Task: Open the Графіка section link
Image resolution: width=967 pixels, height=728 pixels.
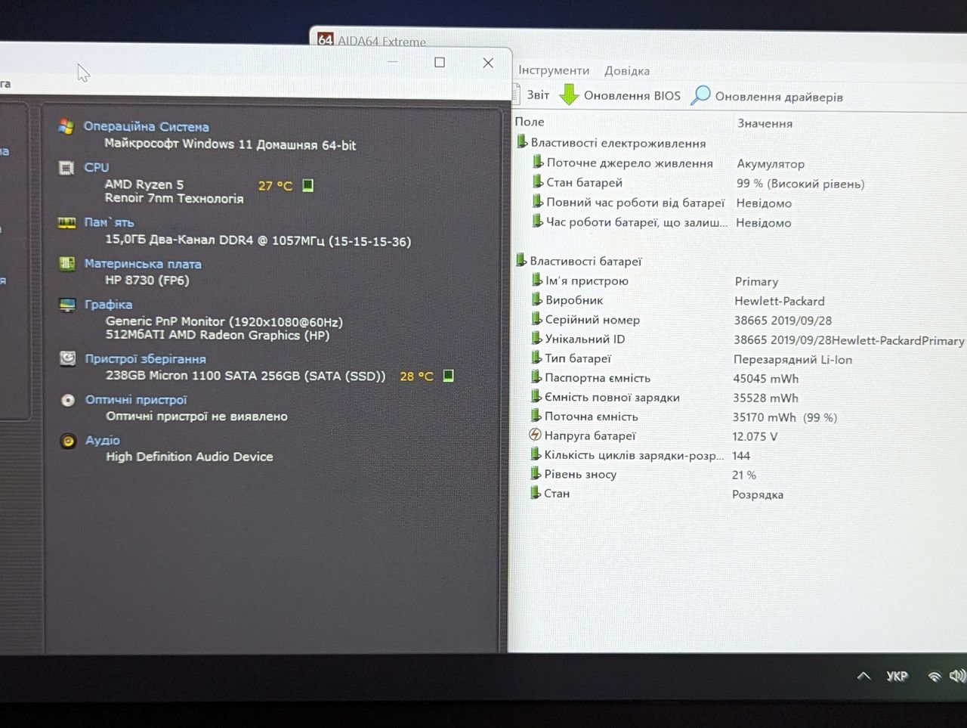Action: (x=108, y=305)
